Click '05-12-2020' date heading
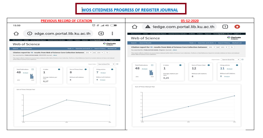The width and height of the screenshot is (263, 138). click(x=190, y=21)
